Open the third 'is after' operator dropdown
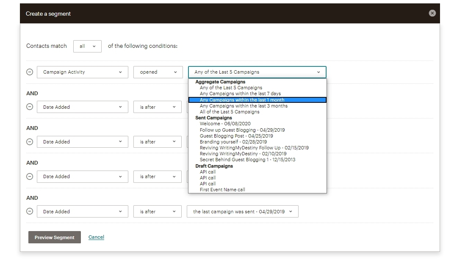Viewport: 454px width, 259px height. (x=158, y=176)
